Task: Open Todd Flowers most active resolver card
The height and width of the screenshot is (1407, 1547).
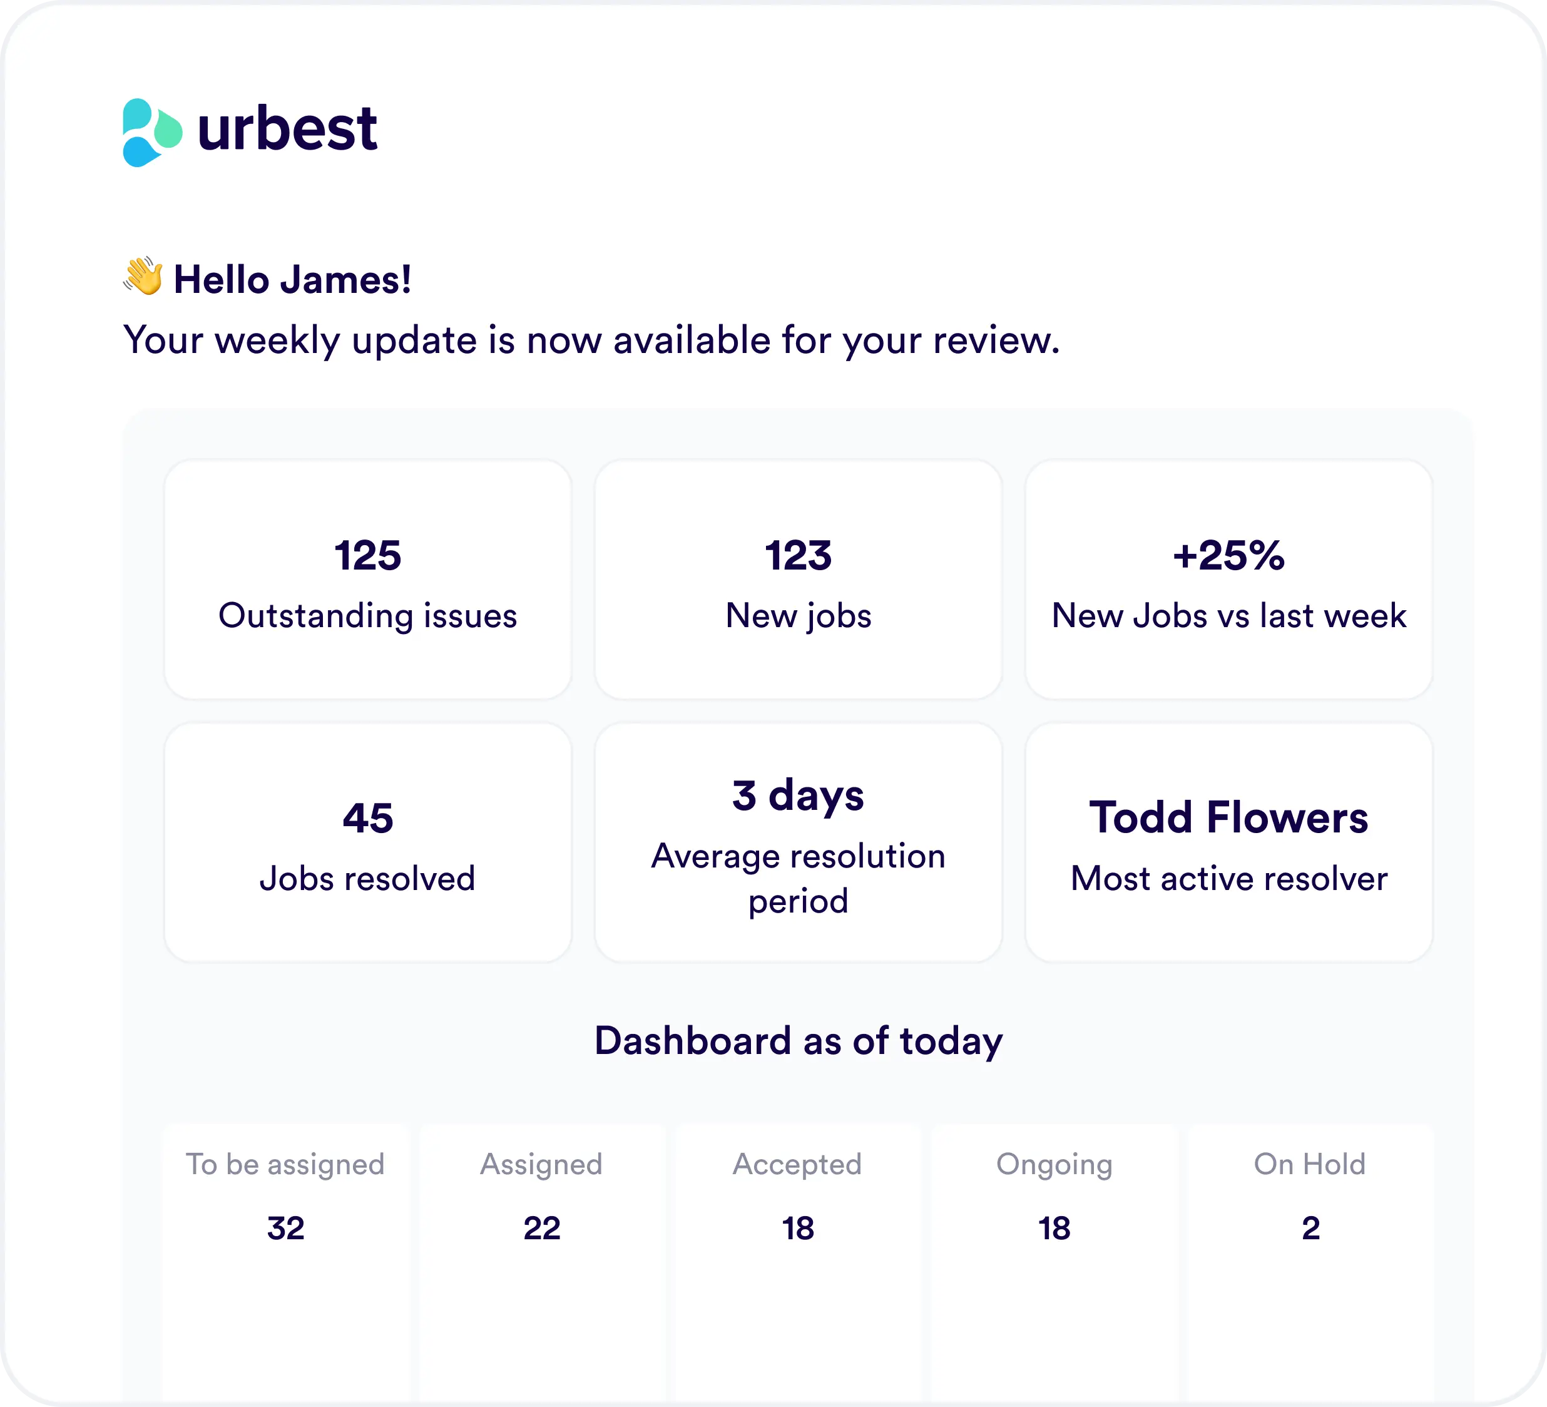Action: 1228,842
